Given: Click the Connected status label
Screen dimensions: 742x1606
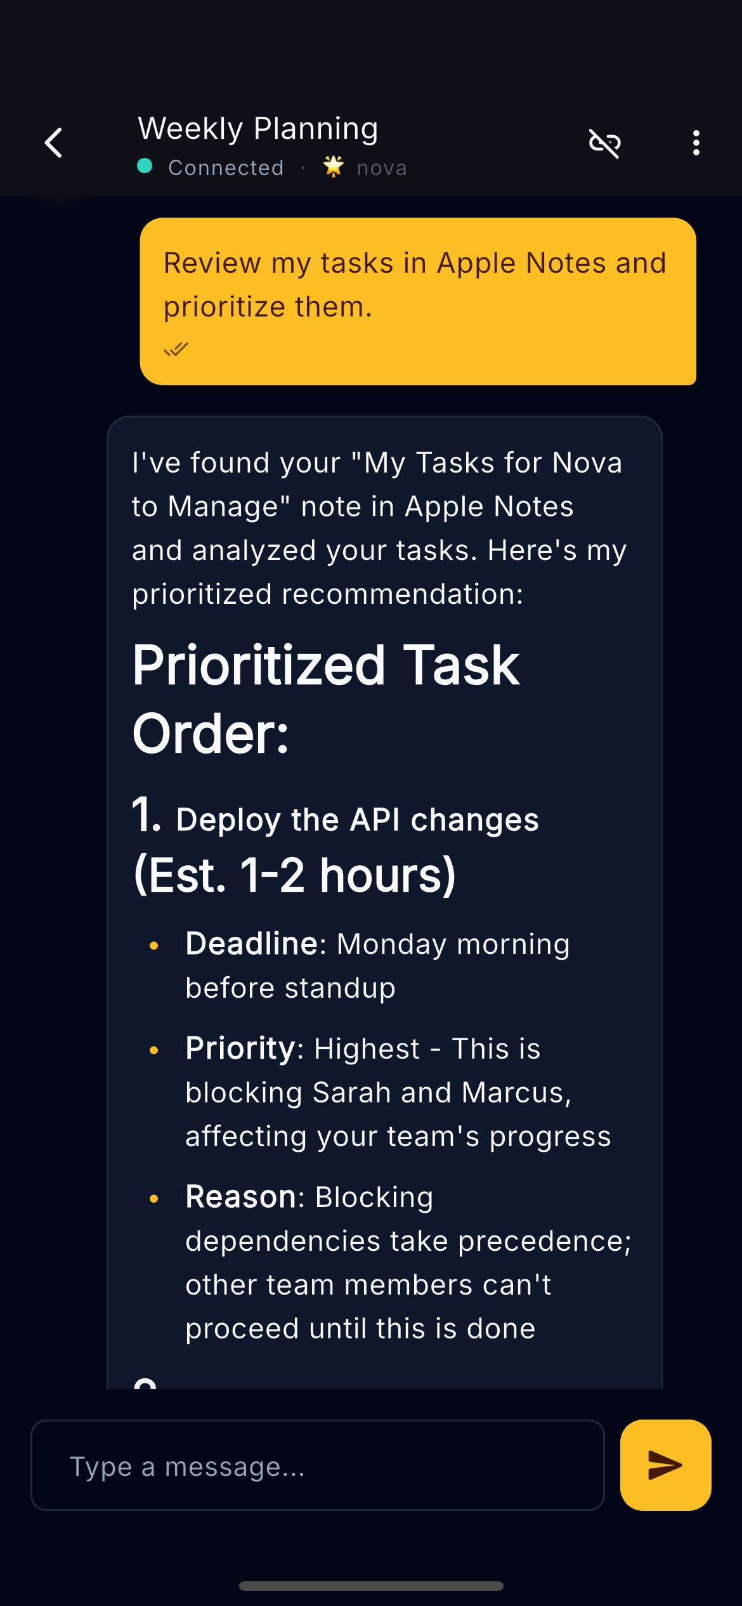Looking at the screenshot, I should (226, 167).
